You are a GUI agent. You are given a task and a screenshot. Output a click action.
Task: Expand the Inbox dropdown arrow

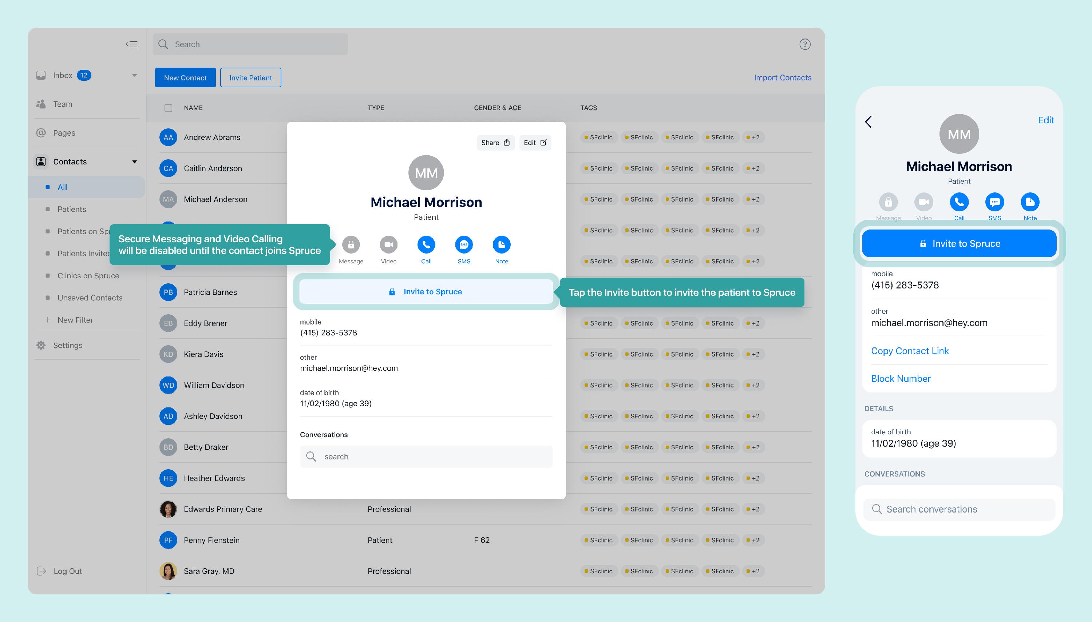[x=135, y=76]
